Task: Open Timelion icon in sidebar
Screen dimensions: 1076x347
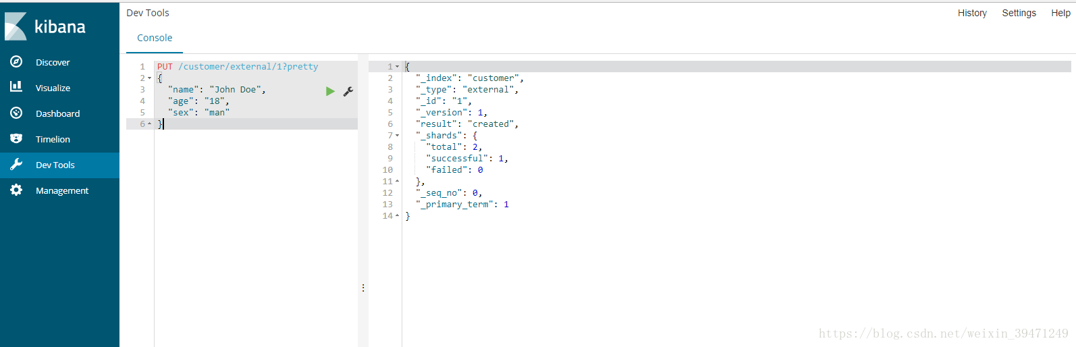Action: 16,138
